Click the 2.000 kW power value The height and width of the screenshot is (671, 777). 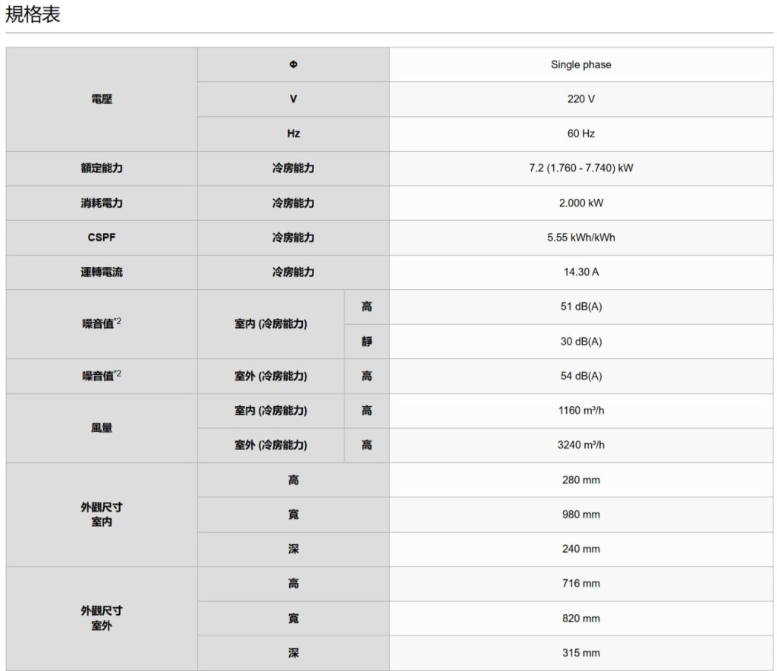pos(580,203)
